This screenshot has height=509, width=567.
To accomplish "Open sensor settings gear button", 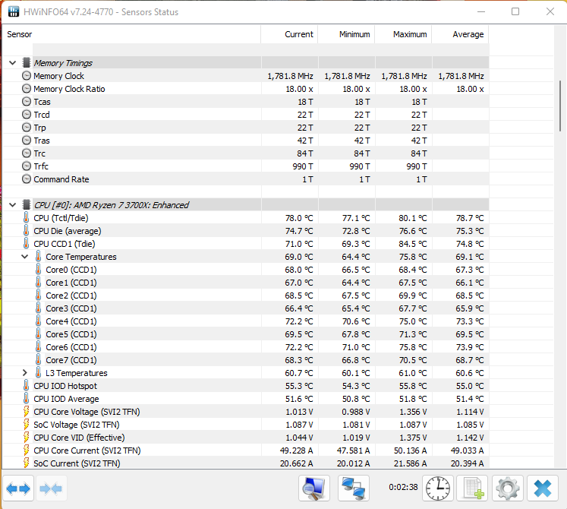I will pos(507,488).
